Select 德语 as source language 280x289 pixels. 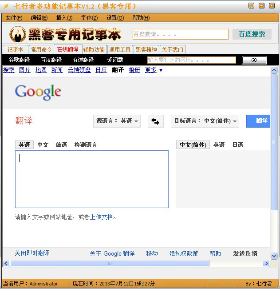click(61, 145)
